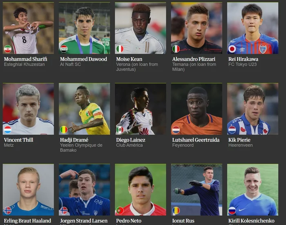Select Kik Pierie's photo card
Image resolution: width=286 pixels, height=225 pixels.
coord(252,109)
